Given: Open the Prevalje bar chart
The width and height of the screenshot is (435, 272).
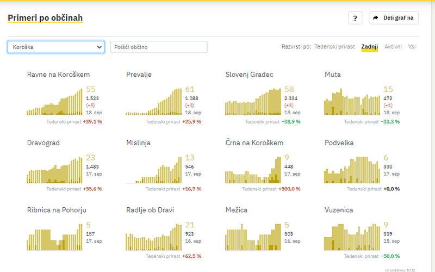Looking at the screenshot, I should tap(154, 102).
